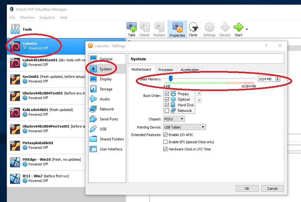301x202 pixels.
Task: Click the Start arrow toolbar icon
Action: tap(238, 29)
